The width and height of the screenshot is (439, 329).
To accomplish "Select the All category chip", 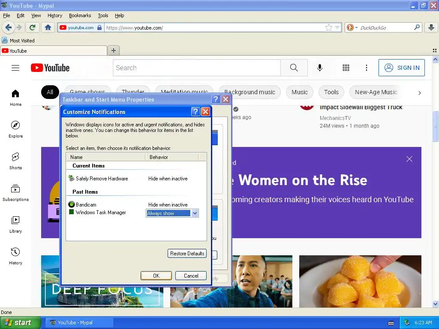I will pyautogui.click(x=50, y=92).
